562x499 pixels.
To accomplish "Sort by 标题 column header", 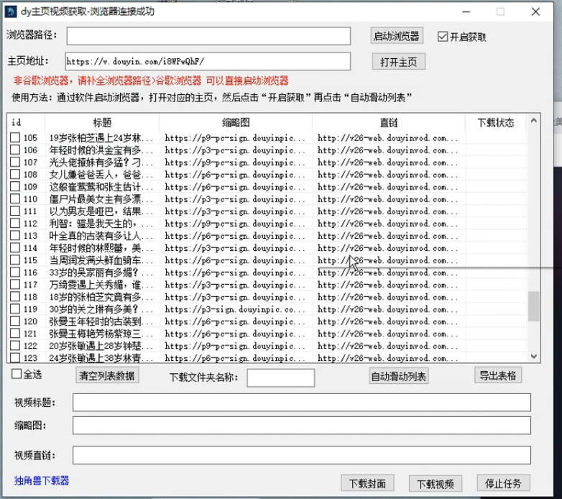I will click(x=102, y=122).
